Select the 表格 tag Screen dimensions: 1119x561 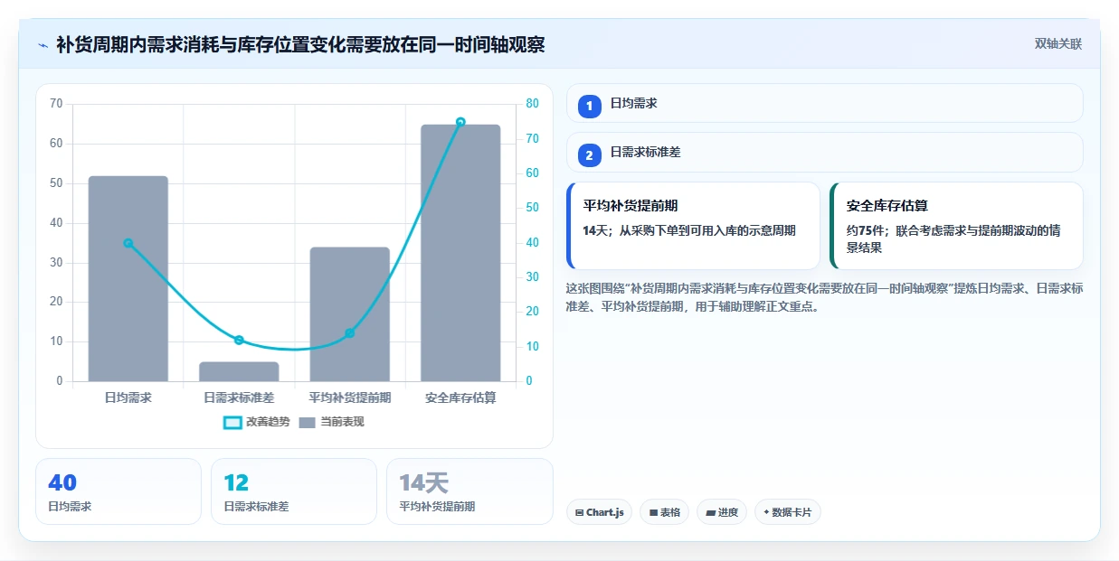pyautogui.click(x=664, y=512)
